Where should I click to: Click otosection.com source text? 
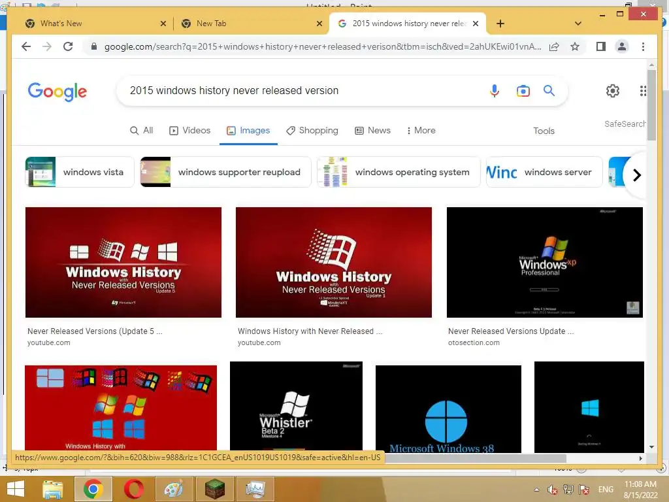(x=474, y=343)
